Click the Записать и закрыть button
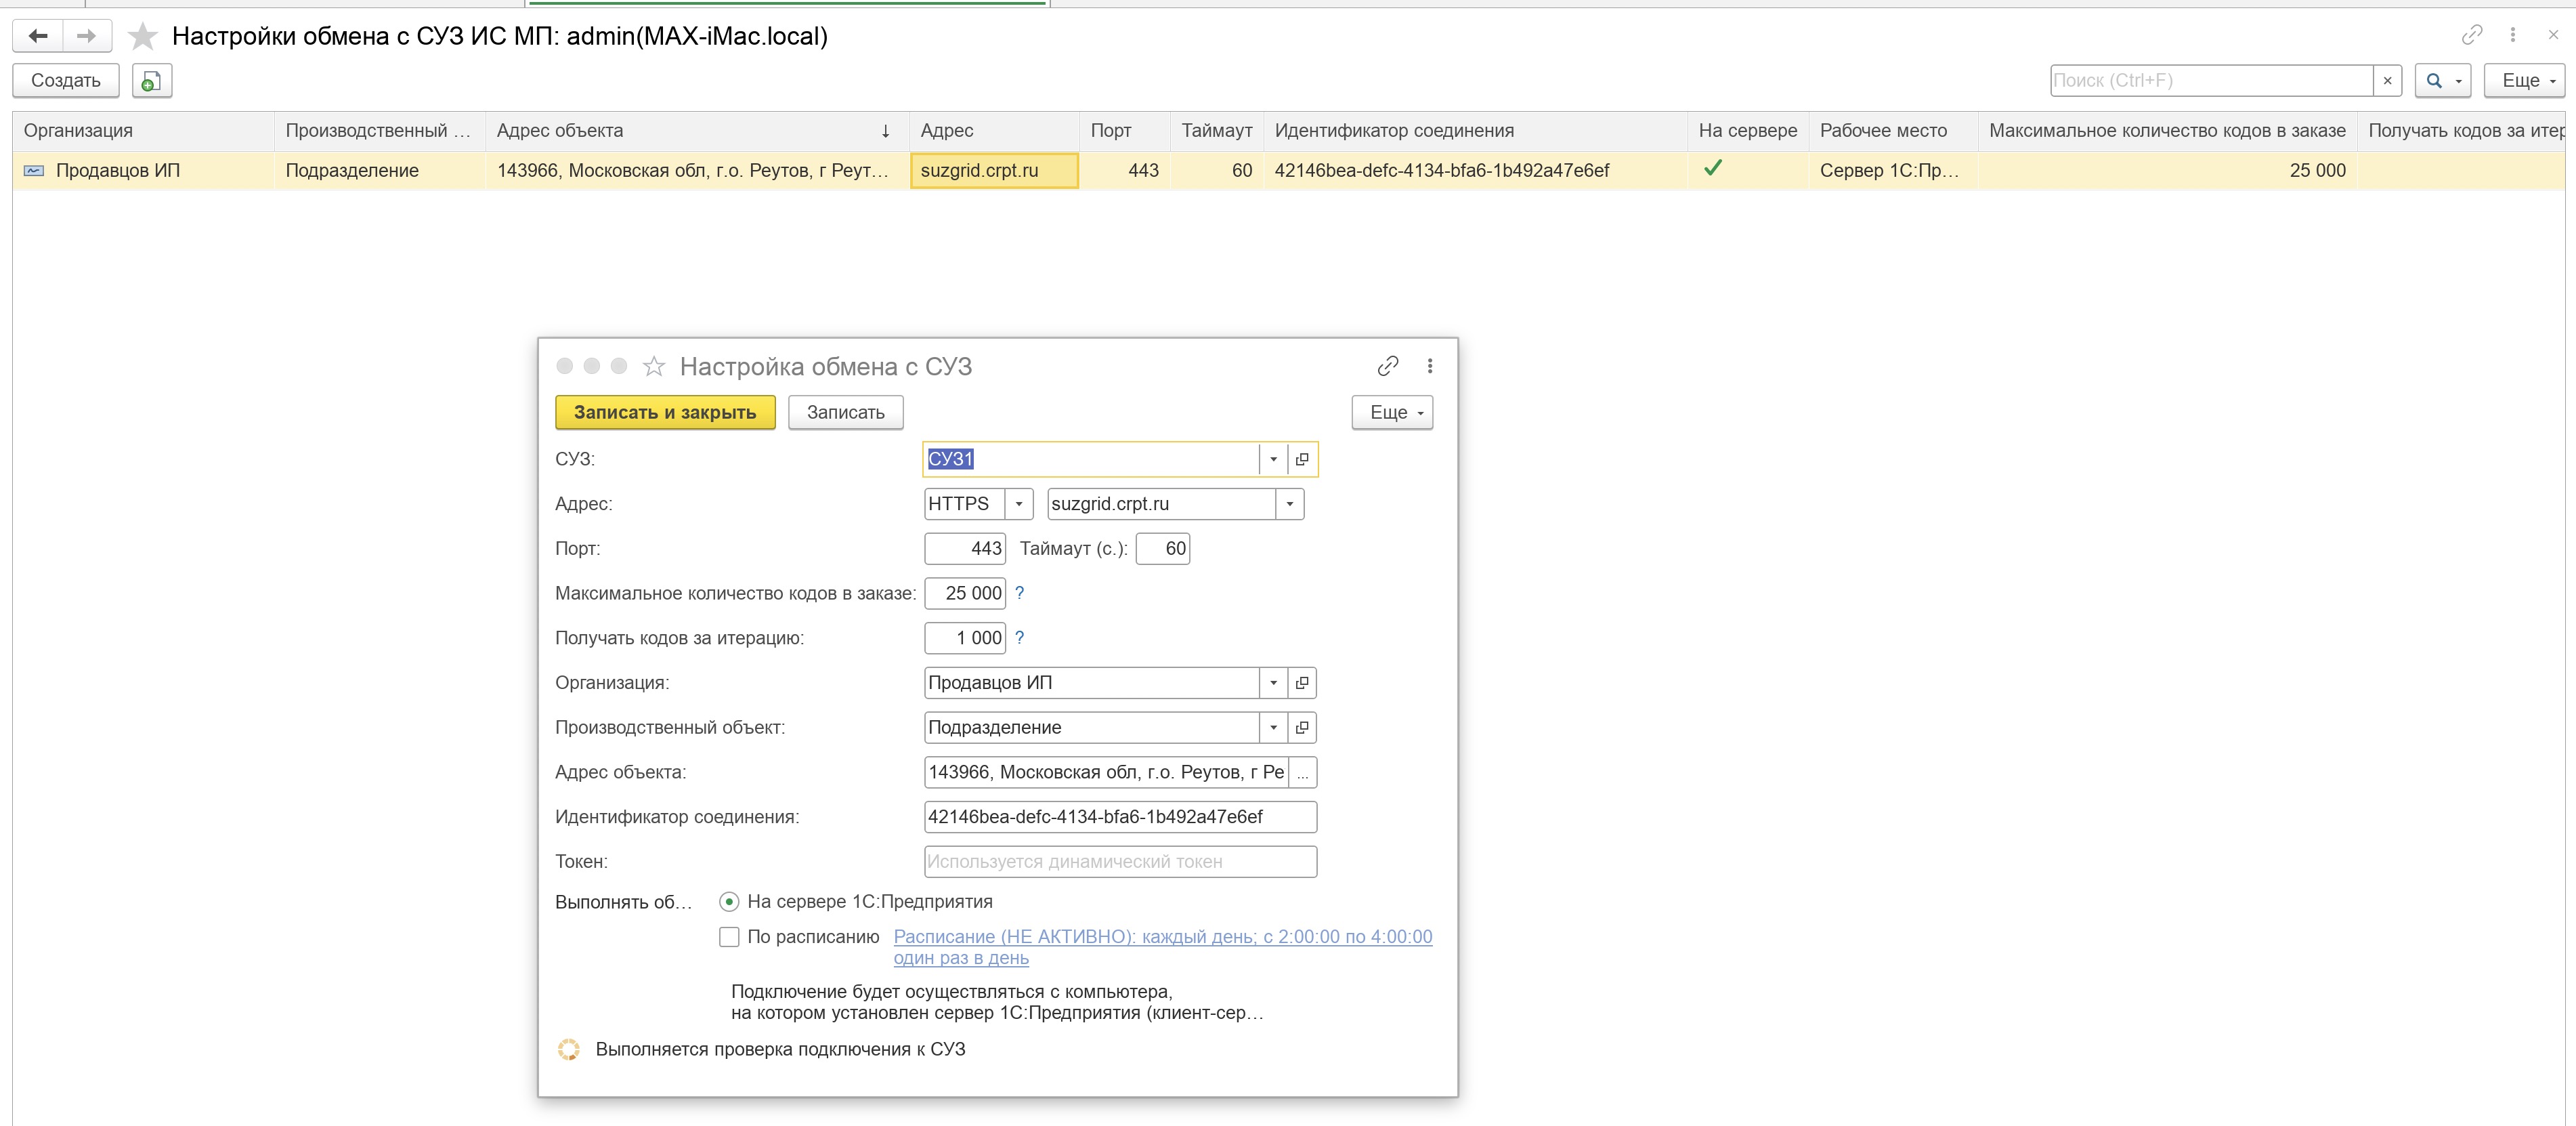 665,413
